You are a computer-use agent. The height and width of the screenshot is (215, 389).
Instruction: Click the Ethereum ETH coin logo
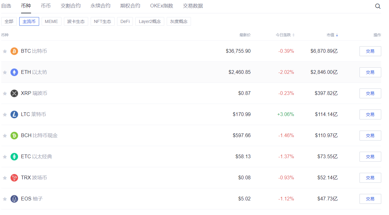coord(14,72)
